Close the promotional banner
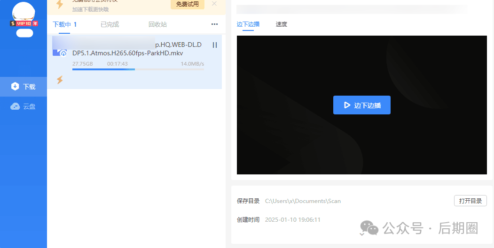494x248 pixels. pyautogui.click(x=214, y=4)
